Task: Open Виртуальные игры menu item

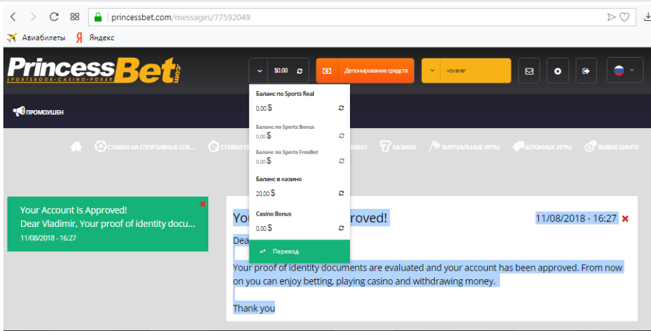Action: pos(465,146)
